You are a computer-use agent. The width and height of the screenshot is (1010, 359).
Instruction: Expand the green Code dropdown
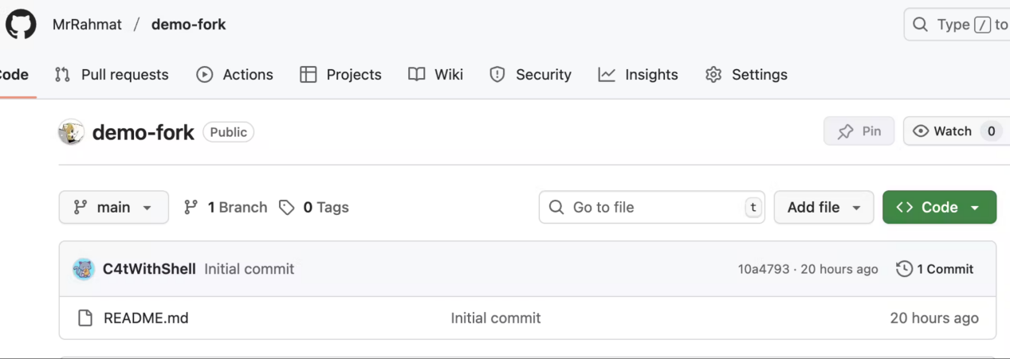click(x=939, y=207)
